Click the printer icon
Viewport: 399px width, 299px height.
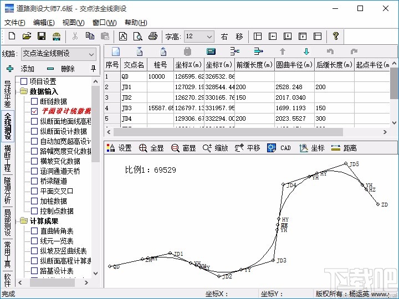pos(153,36)
